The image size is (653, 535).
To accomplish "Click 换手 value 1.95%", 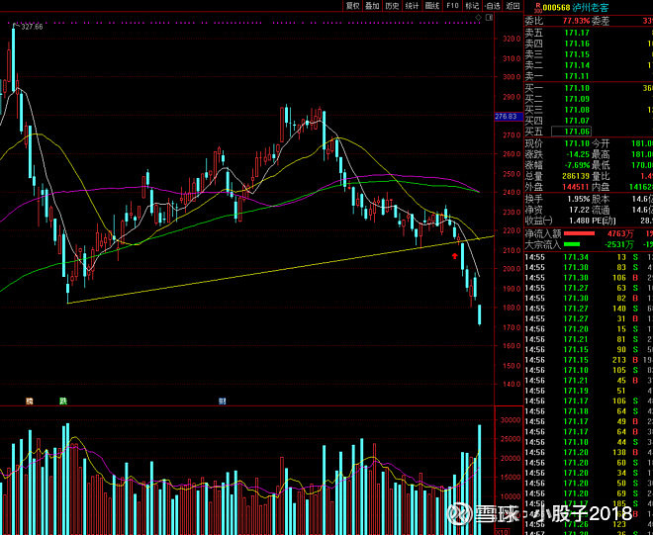I will point(579,199).
